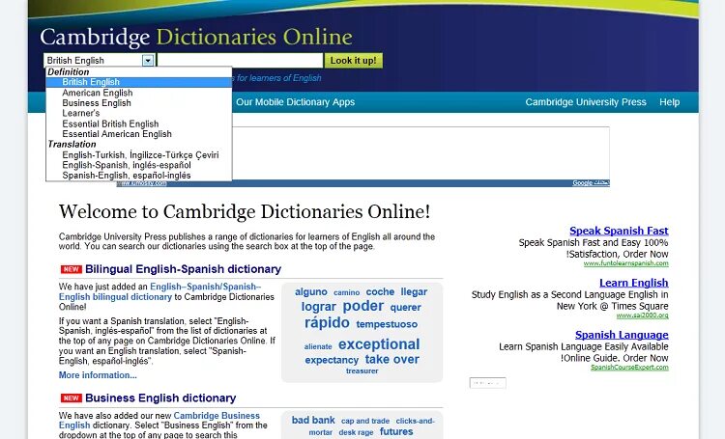Click the word 'coche' in cloud

point(380,291)
